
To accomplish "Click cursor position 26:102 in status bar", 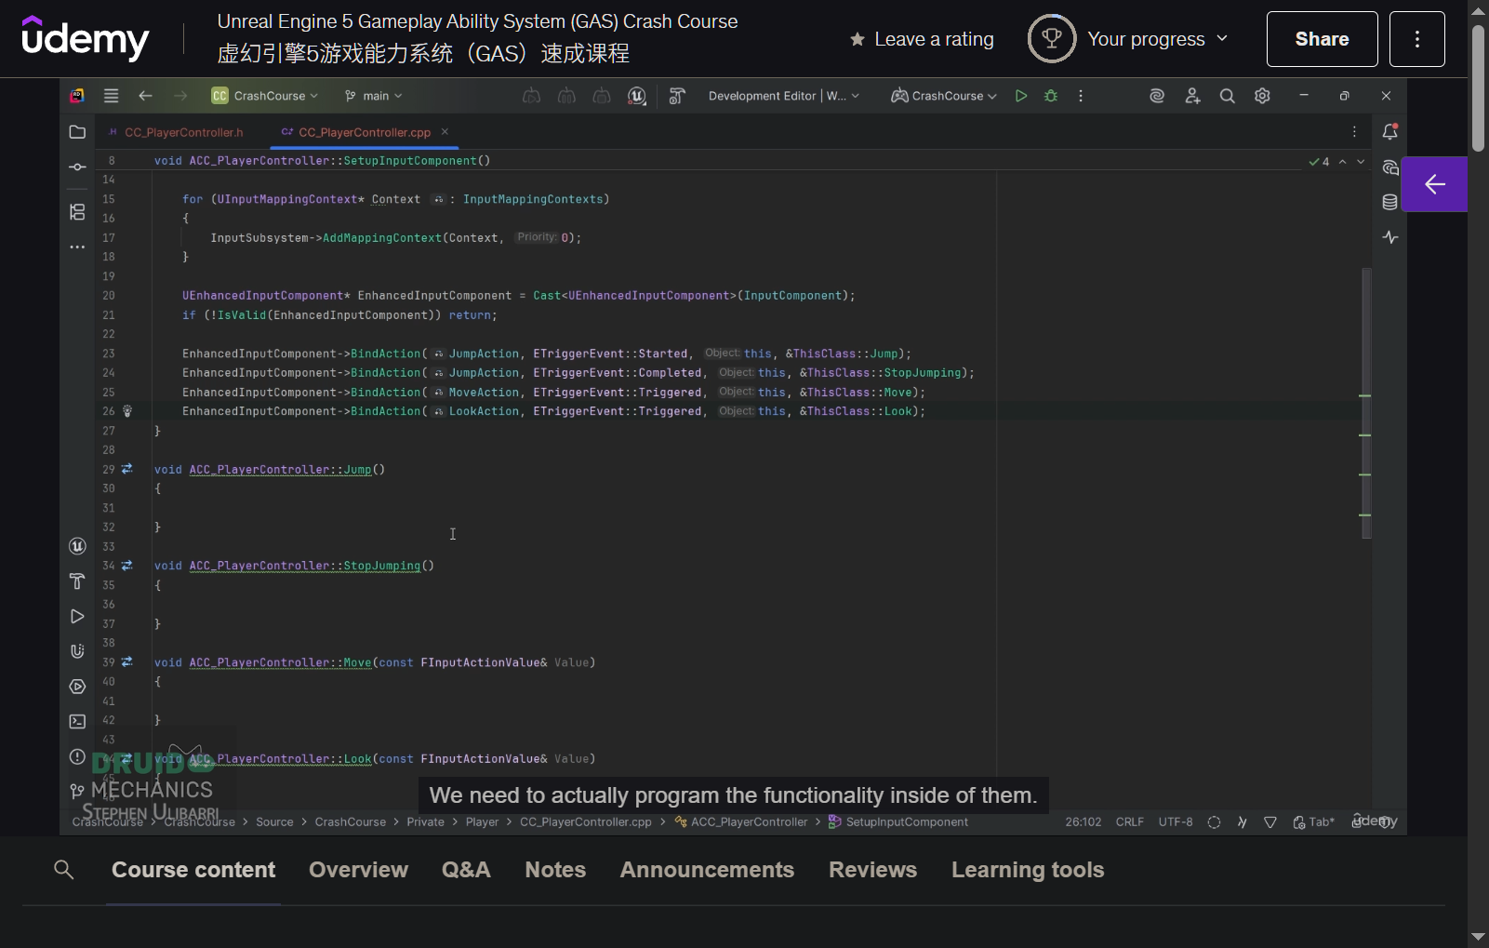I will pyautogui.click(x=1084, y=822).
